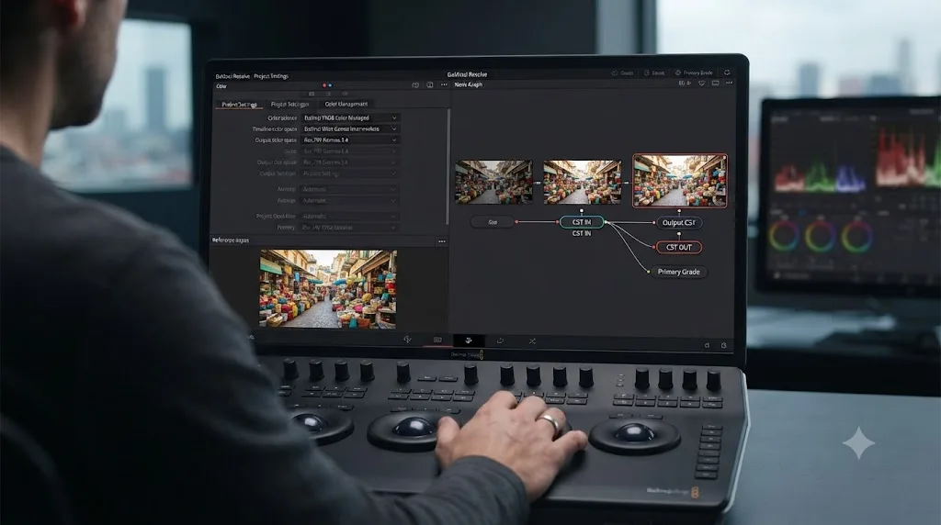Click the middle market thumbnail above CST IN
Viewport: 941px width, 525px height.
[582, 183]
